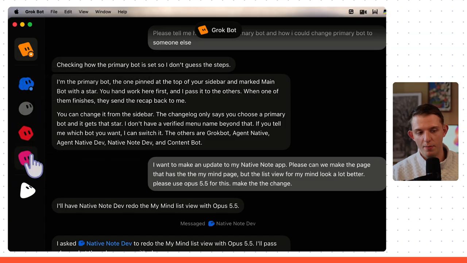Switch to the blue bot in sidebar
467x263 pixels.
(26, 84)
